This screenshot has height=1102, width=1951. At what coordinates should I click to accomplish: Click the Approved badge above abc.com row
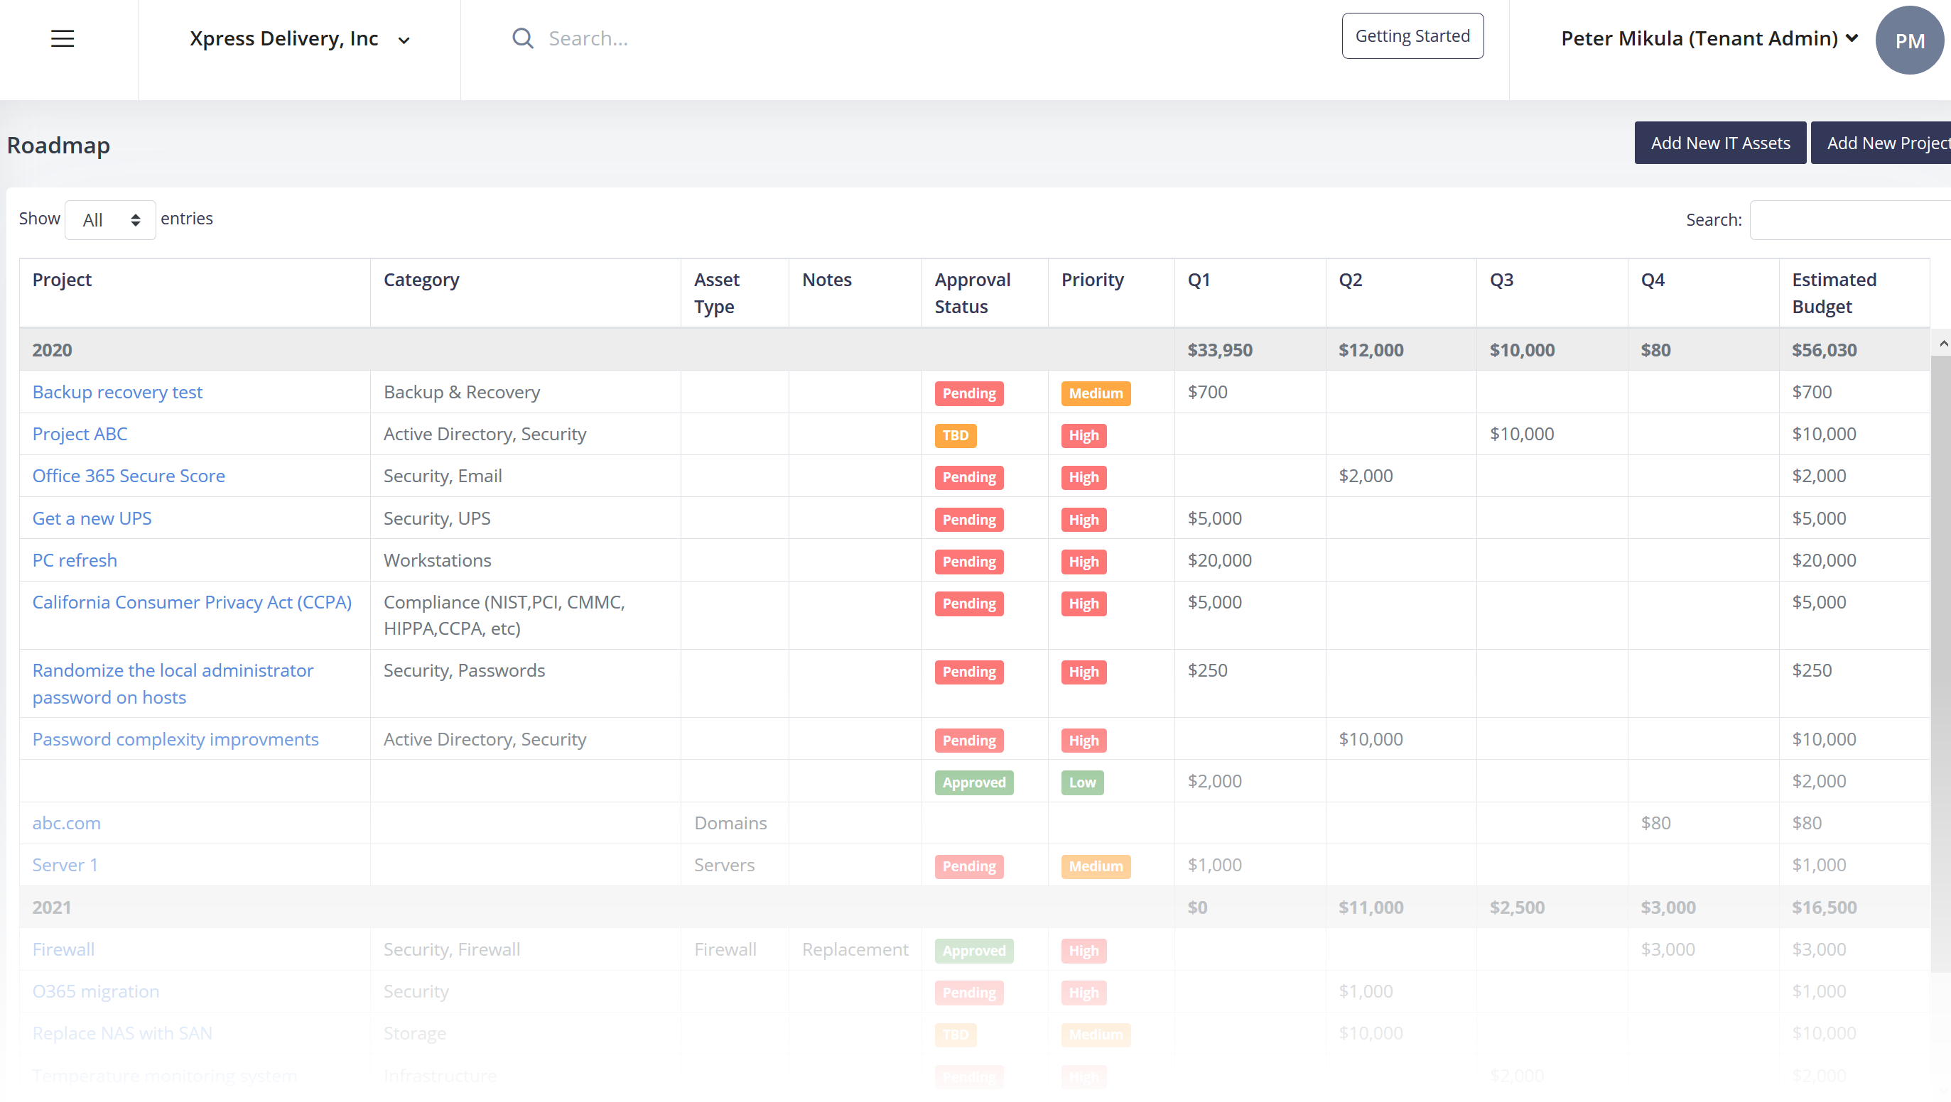pyautogui.click(x=973, y=782)
